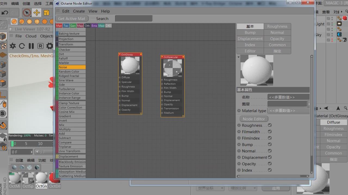
Task: Click the up arrow icon in attribute manager
Action: [x=338, y=108]
